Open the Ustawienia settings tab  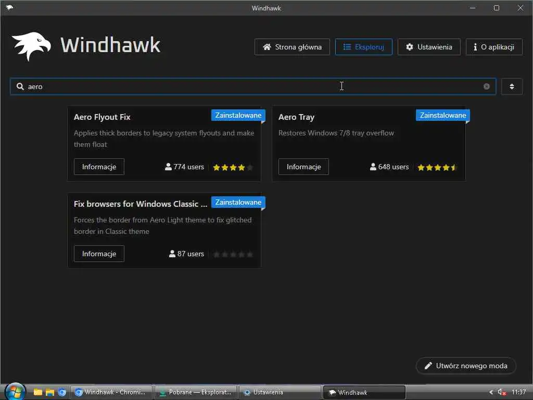pos(429,47)
